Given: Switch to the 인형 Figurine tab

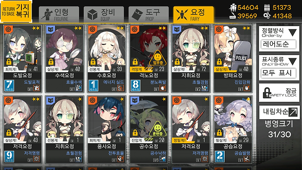Looking at the screenshot, I should click(x=59, y=15).
